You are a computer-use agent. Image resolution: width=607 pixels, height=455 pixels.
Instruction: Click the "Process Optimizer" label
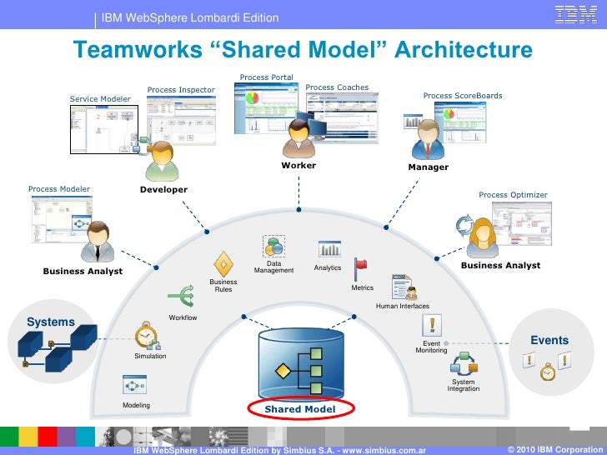513,195
